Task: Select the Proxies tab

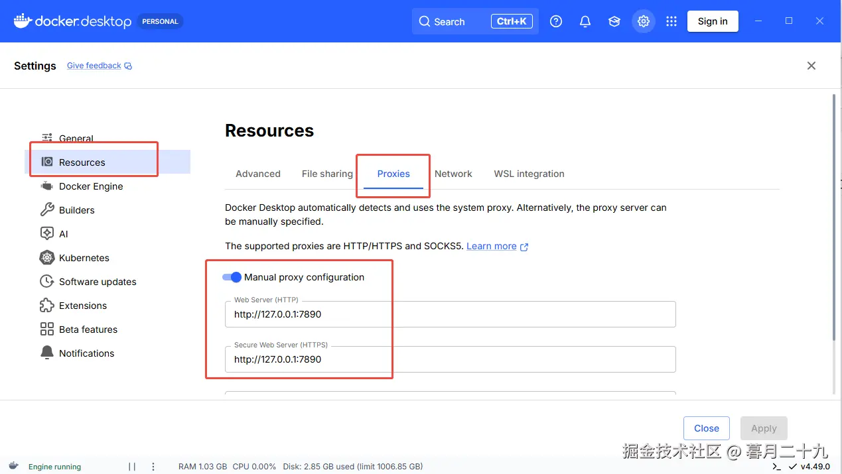Action: tap(393, 174)
